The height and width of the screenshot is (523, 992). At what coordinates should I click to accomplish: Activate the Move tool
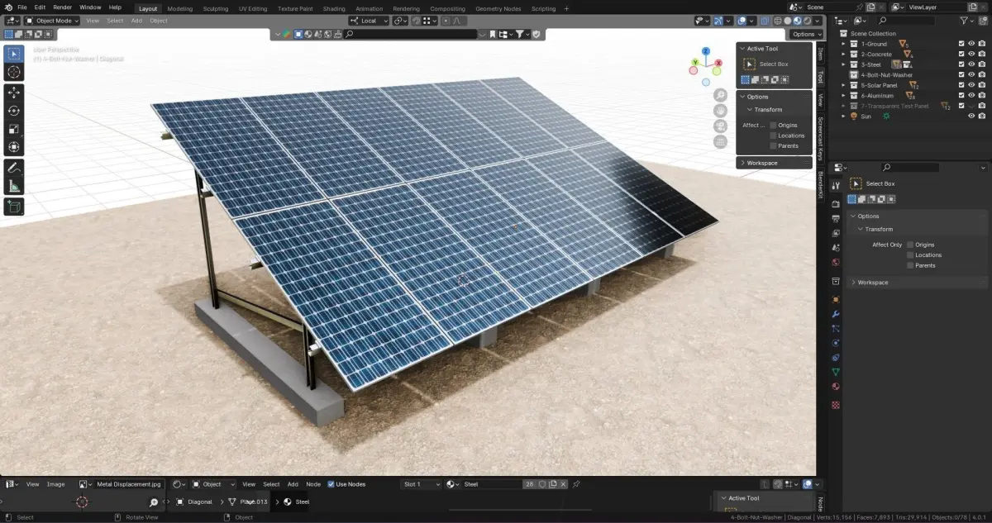(14, 93)
